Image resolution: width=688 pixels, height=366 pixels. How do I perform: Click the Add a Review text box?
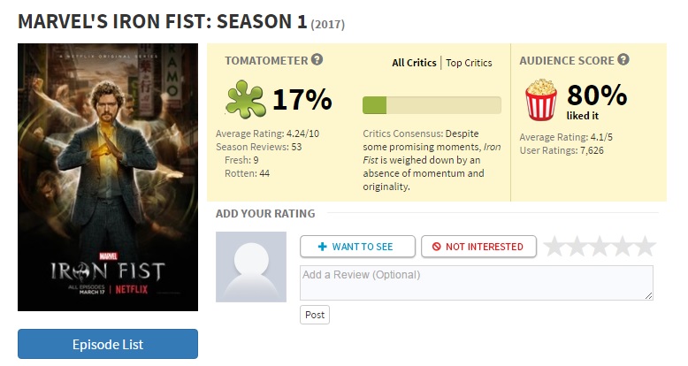coord(476,282)
